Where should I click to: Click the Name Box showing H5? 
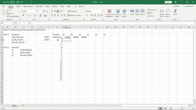pos(7,23)
